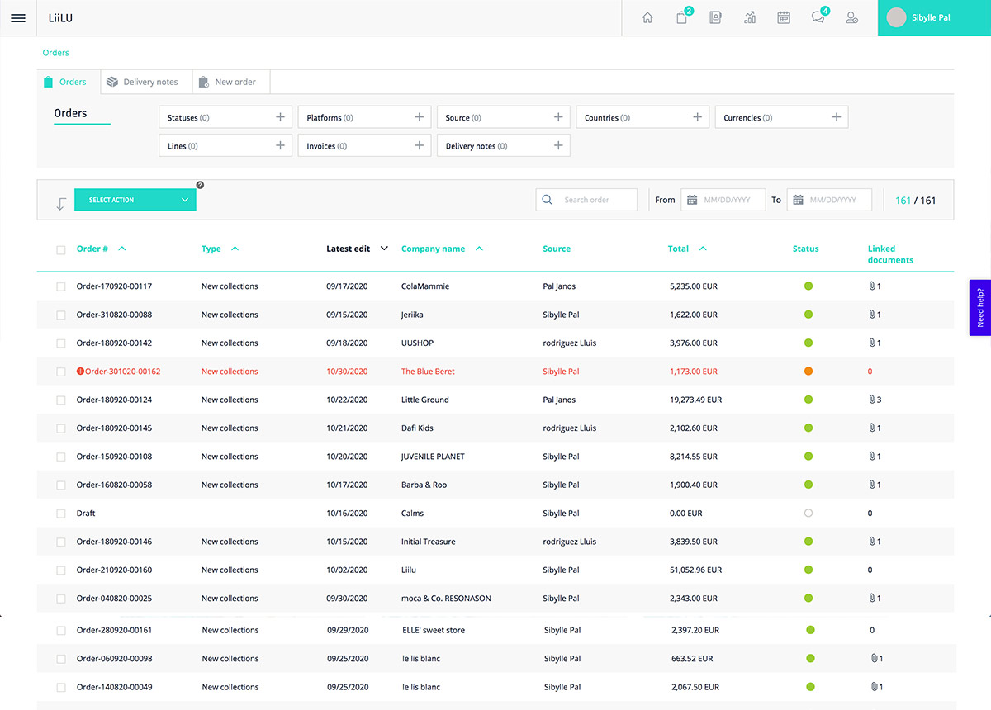The image size is (991, 710).
Task: Click the Search order input field
Action: coord(596,200)
